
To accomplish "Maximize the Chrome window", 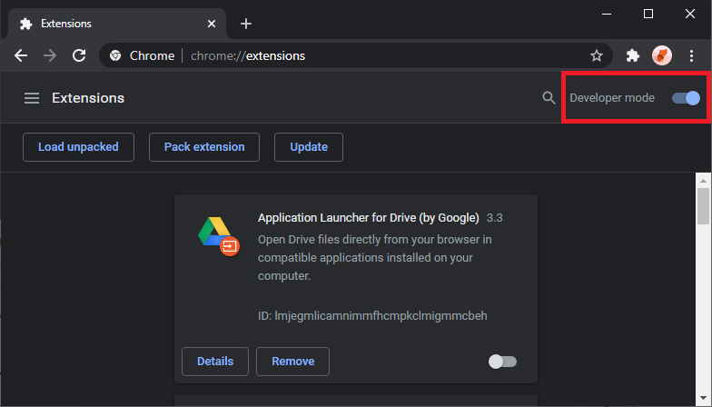I will (648, 15).
